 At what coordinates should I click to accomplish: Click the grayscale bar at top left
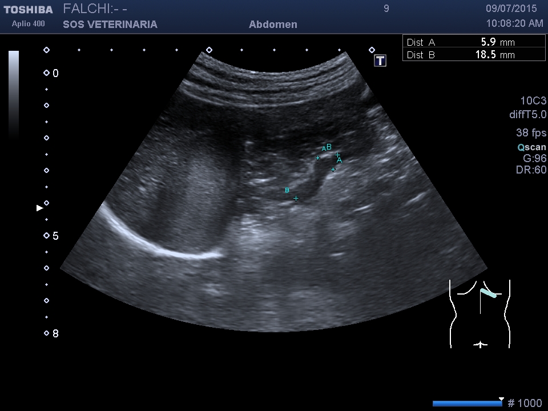pos(14,94)
